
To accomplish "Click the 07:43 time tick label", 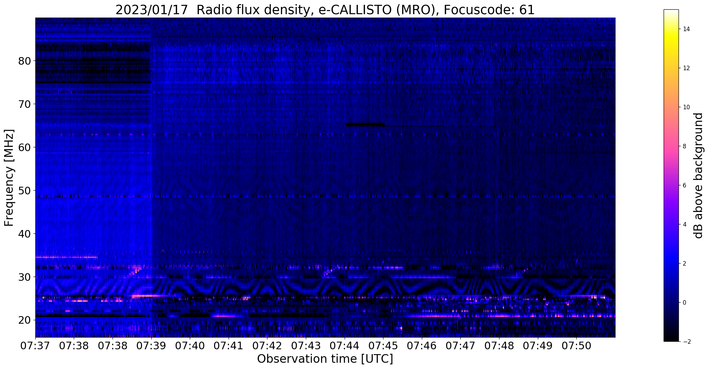I will pyautogui.click(x=306, y=345).
